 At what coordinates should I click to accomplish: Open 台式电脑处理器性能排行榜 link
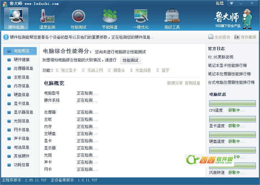tap(231, 82)
